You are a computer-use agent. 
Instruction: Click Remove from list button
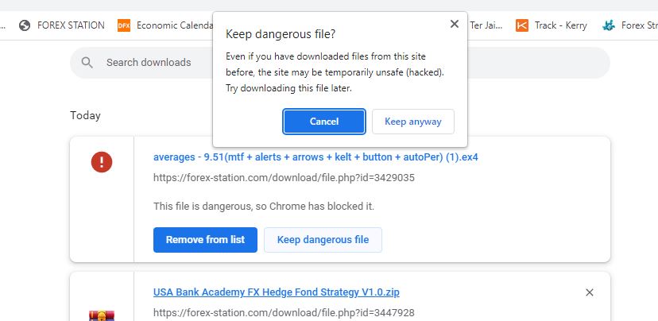[205, 240]
